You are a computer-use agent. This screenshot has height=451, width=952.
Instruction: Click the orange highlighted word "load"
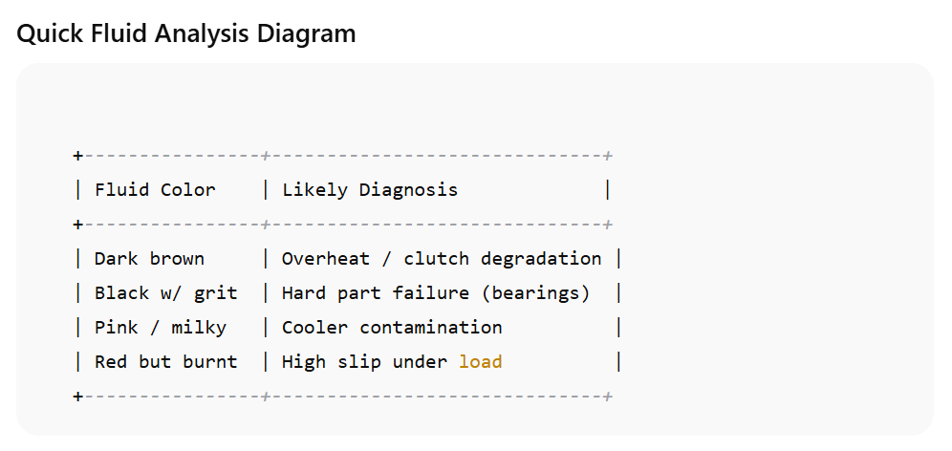pos(481,362)
